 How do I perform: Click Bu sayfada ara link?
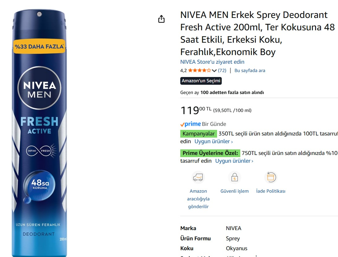click(250, 71)
